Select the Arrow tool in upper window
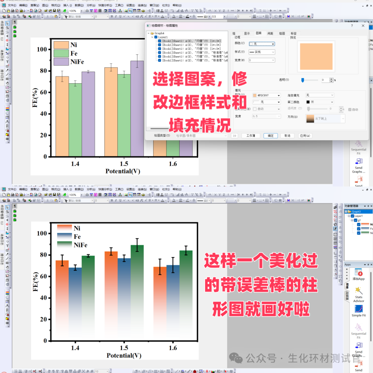Image resolution: width=373 pixels, height=373 pixels. pos(7,70)
